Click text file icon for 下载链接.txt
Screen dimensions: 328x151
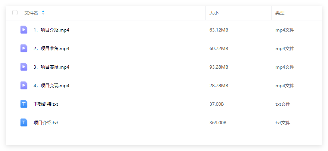pos(23,104)
